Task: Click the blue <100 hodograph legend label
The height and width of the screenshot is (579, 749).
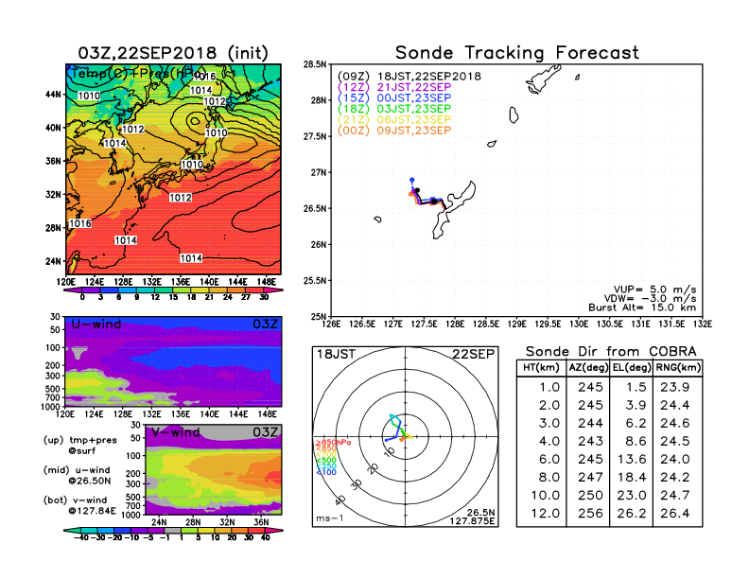Action: tap(325, 472)
